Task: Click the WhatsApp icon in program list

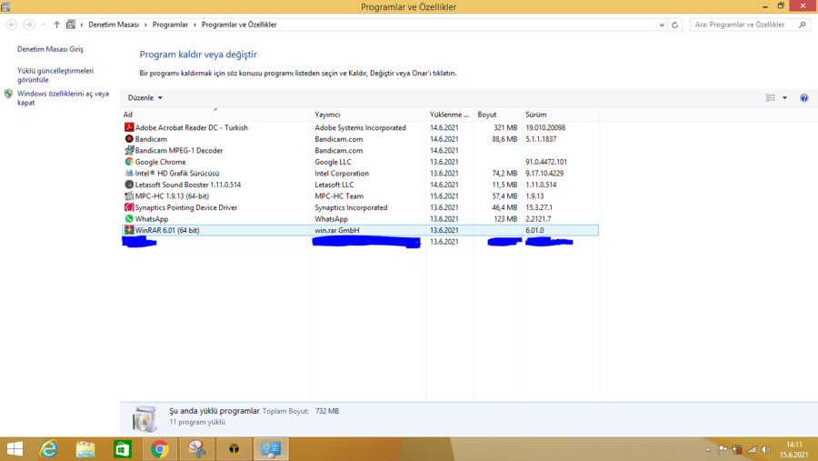Action: (x=129, y=219)
